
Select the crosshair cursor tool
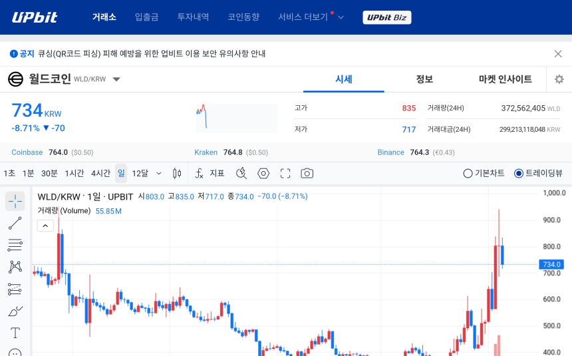pos(15,201)
